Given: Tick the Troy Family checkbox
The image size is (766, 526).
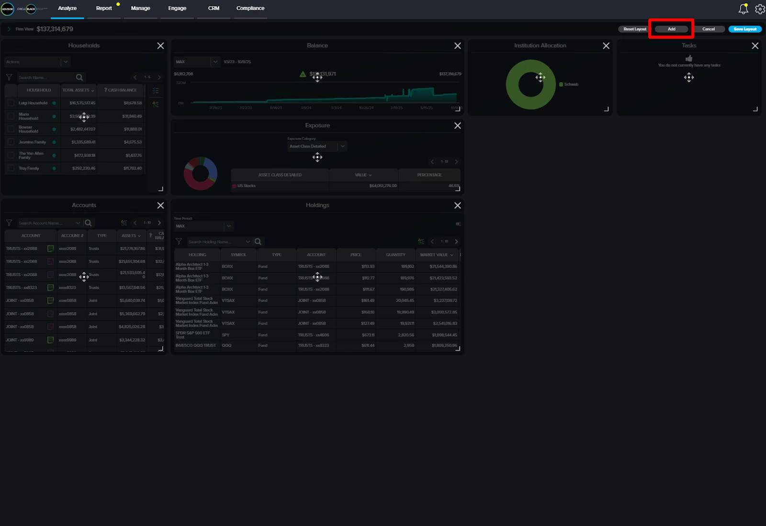Looking at the screenshot, I should pyautogui.click(x=11, y=168).
